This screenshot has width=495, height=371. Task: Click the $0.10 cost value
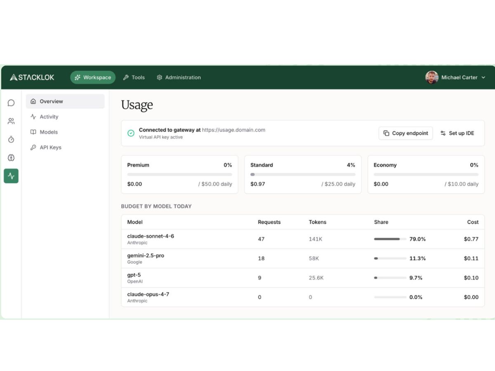(471, 278)
